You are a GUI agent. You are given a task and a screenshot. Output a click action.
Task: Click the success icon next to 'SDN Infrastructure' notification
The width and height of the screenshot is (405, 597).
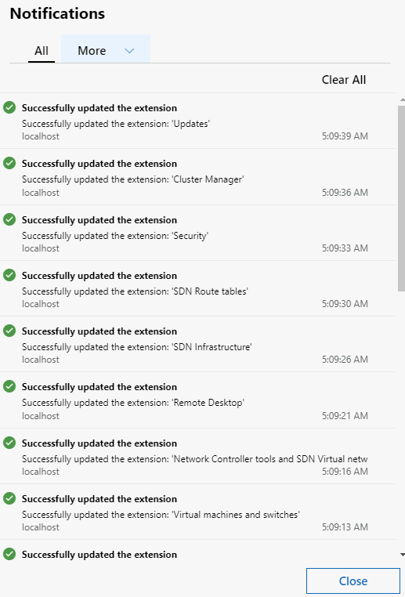[9, 331]
